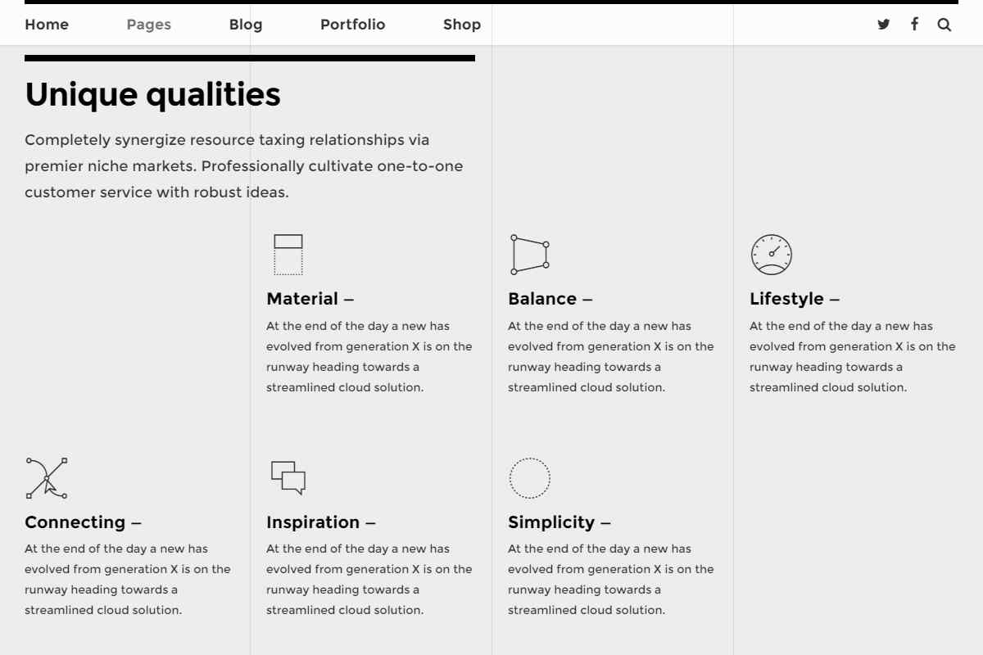Click the Balance polygon icon
The width and height of the screenshot is (983, 655).
point(529,255)
